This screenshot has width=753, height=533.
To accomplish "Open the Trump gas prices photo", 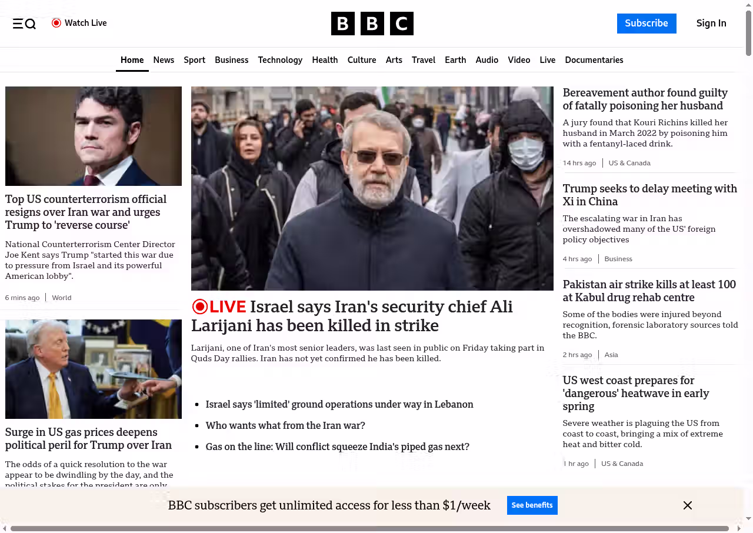I will pyautogui.click(x=94, y=369).
